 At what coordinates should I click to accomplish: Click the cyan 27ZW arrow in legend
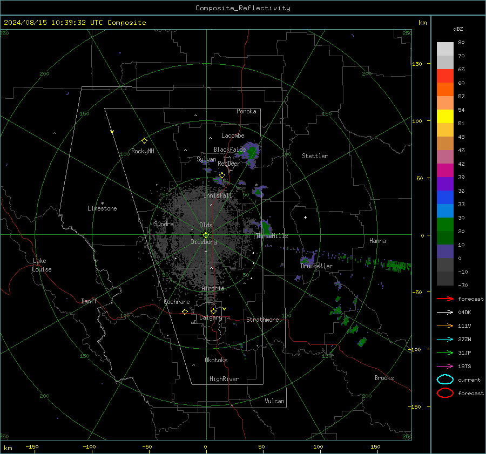(445, 340)
